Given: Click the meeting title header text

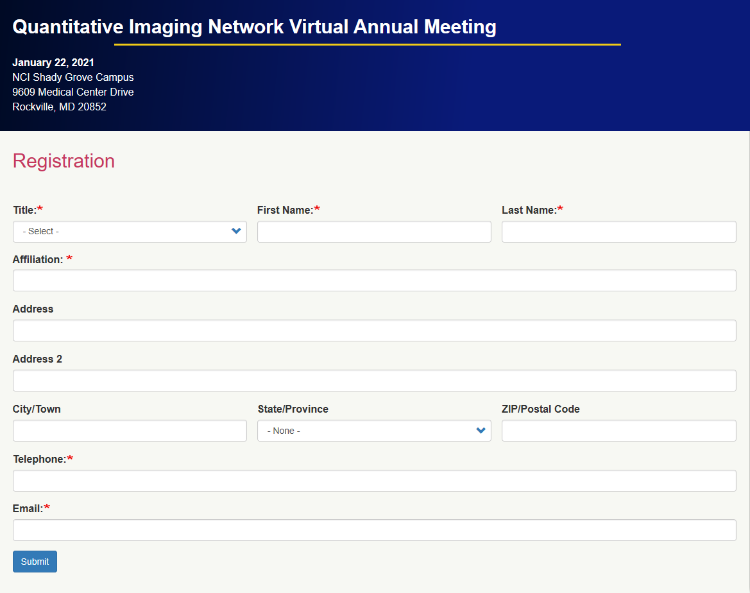Looking at the screenshot, I should click(x=254, y=27).
